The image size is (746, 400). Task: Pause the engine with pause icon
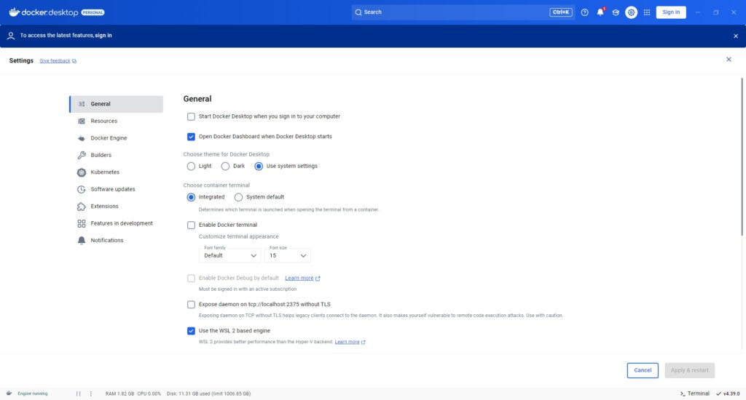(x=79, y=394)
